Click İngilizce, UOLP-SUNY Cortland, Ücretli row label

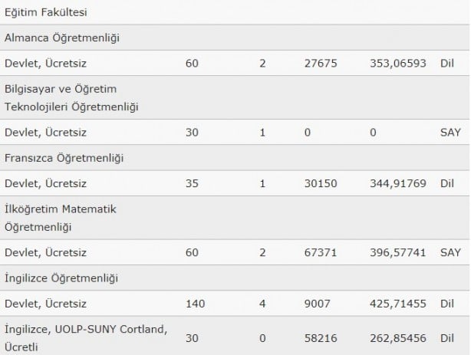tap(86, 338)
